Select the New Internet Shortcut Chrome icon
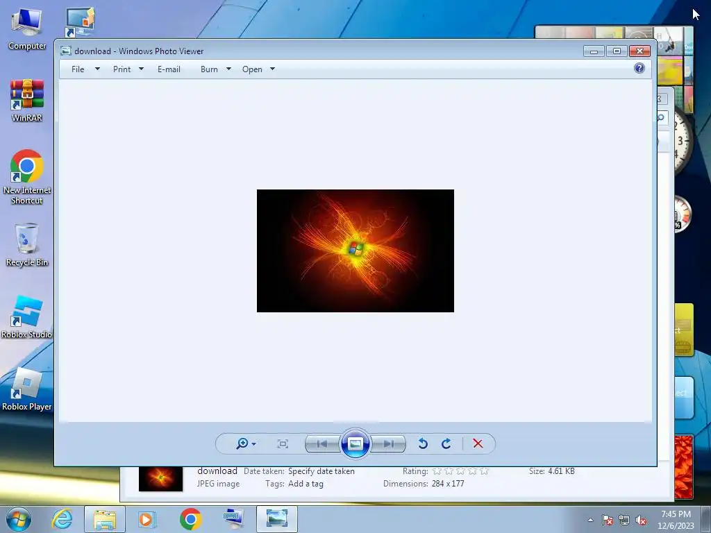 (27, 177)
